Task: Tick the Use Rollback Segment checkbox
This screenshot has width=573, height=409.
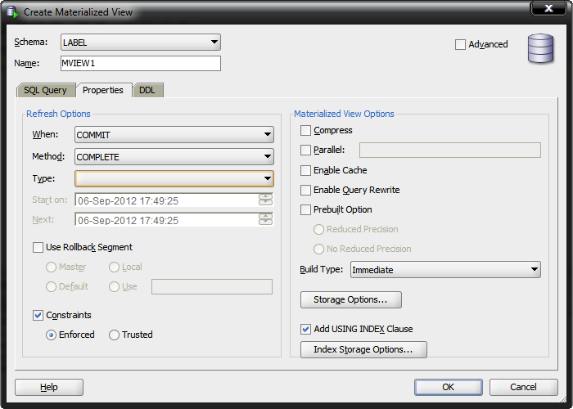Action: click(x=38, y=247)
